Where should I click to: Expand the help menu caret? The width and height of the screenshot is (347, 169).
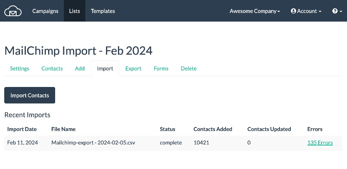click(x=341, y=12)
